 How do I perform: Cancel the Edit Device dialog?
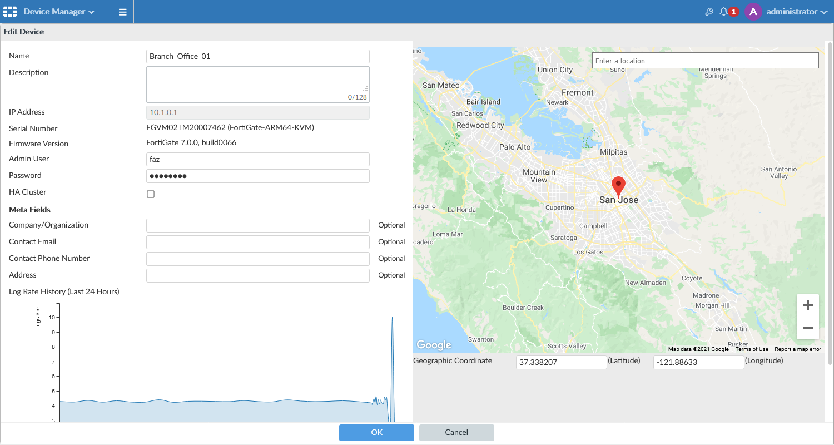tap(456, 432)
